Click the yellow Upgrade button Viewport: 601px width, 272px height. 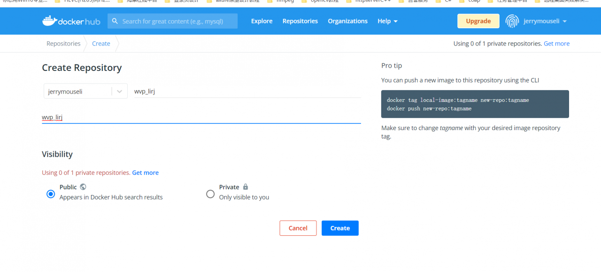pyautogui.click(x=478, y=21)
